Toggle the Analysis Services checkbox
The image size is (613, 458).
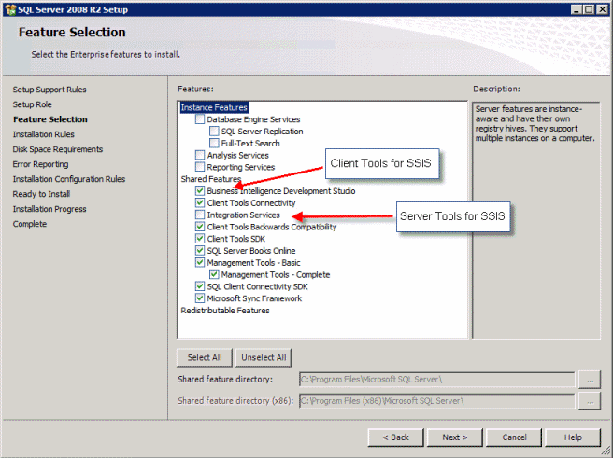pyautogui.click(x=200, y=155)
